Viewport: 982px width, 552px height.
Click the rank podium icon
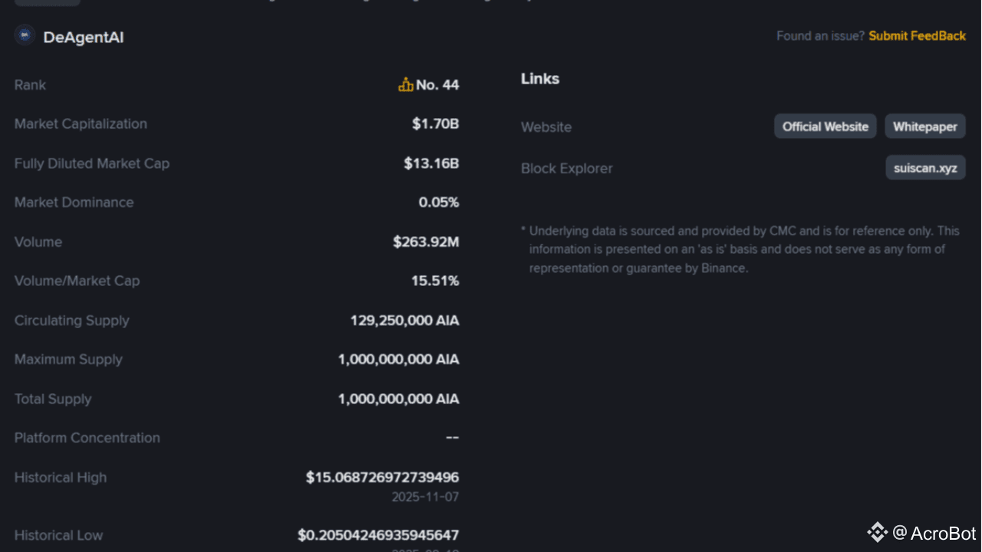(406, 85)
